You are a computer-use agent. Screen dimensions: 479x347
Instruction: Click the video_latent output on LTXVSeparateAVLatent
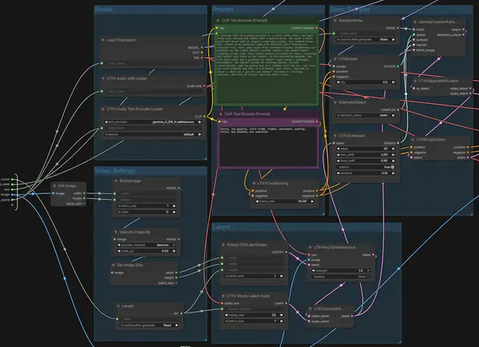click(470, 89)
